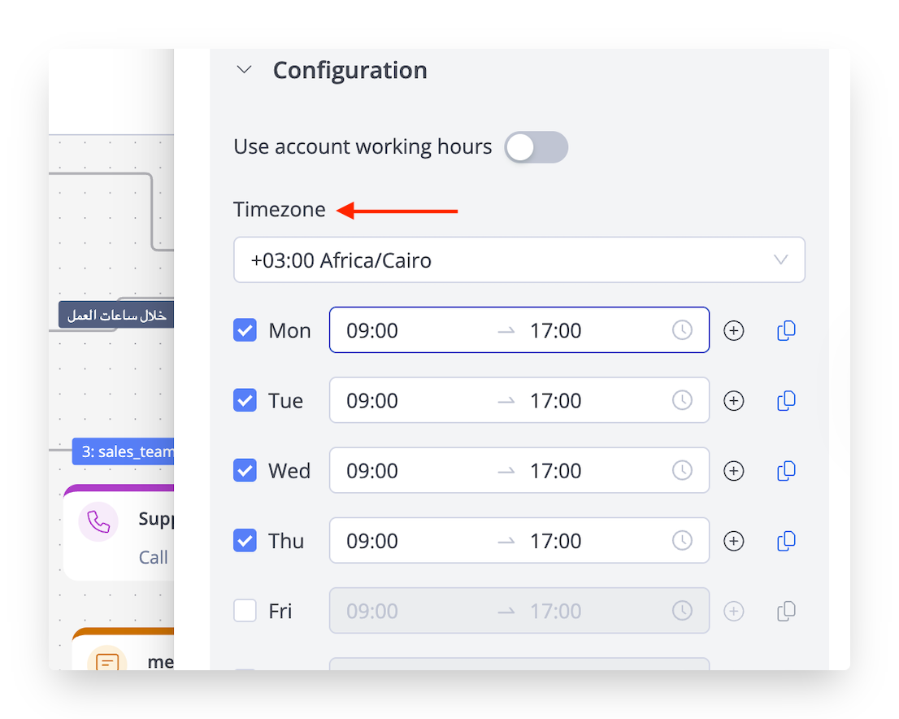Click Tuesday's end time 17:00
This screenshot has width=899, height=719.
point(555,400)
